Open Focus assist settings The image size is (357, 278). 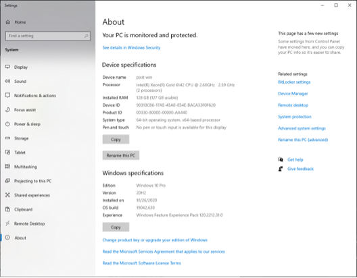coord(48,110)
